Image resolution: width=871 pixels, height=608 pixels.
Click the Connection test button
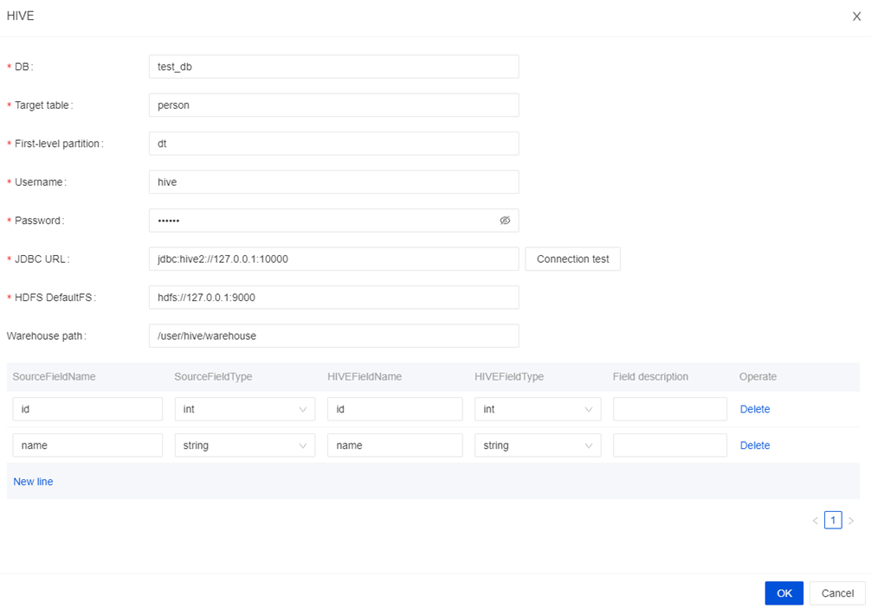tap(572, 259)
